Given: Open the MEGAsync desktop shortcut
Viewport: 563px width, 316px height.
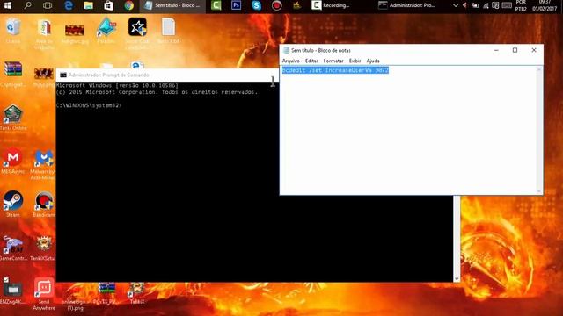Looking at the screenshot, I should [13, 161].
